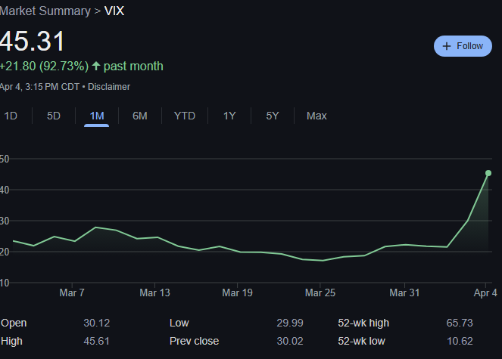Click the green up arrow icon
The height and width of the screenshot is (359, 502).
(96, 67)
